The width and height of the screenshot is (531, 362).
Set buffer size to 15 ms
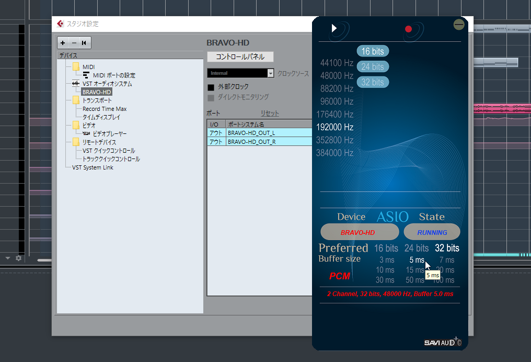tap(415, 270)
